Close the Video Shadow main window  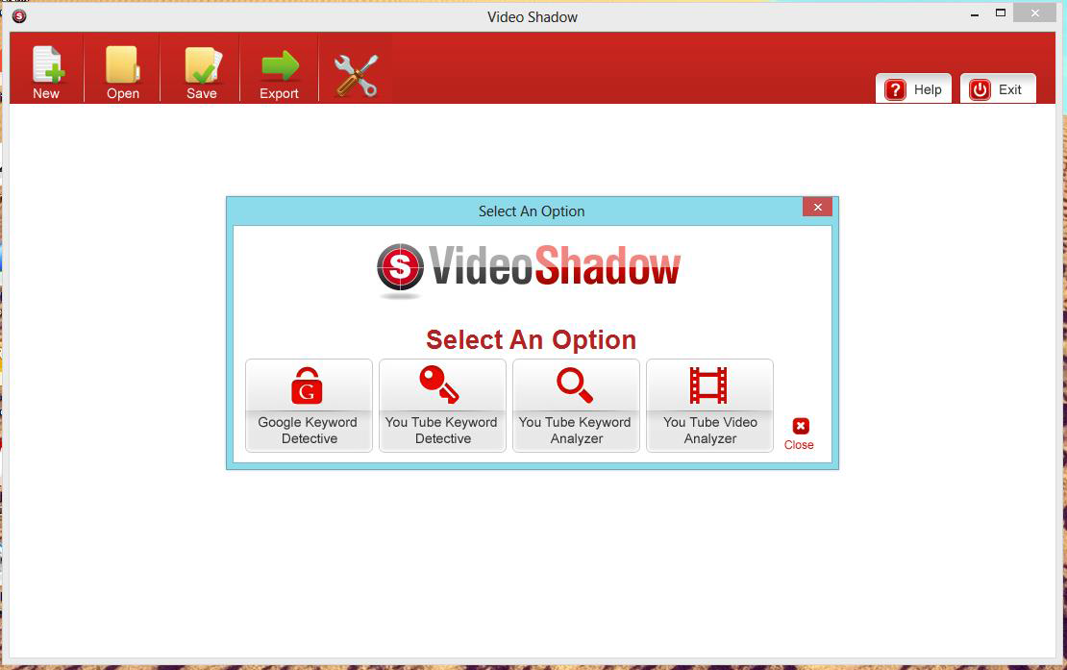pos(1035,12)
